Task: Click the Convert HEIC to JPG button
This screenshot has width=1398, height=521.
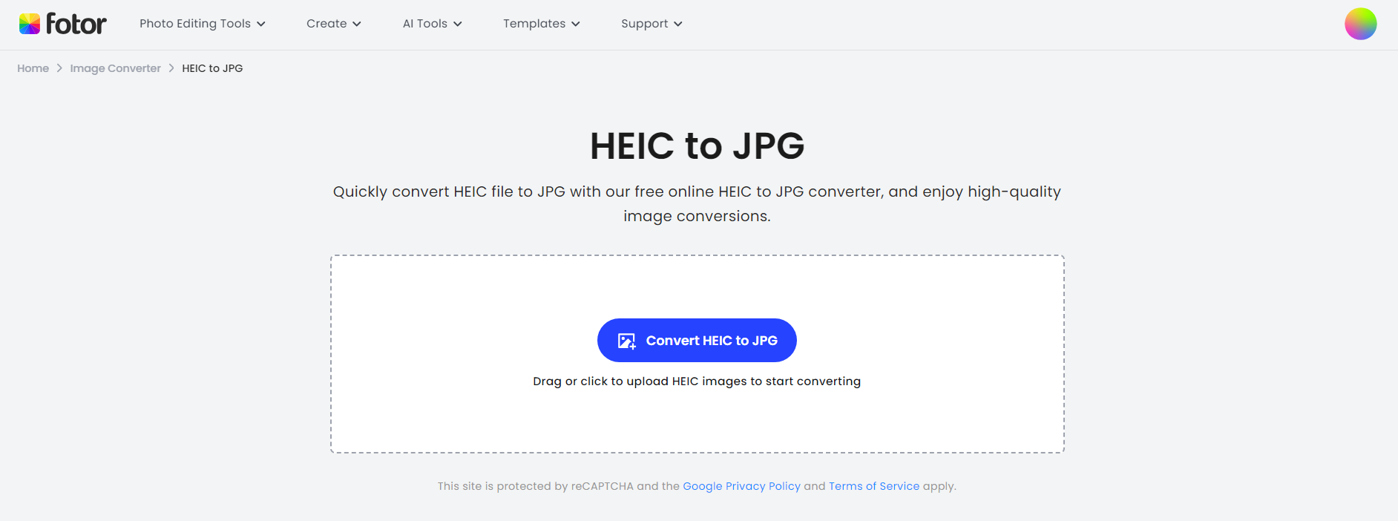Action: click(x=697, y=341)
